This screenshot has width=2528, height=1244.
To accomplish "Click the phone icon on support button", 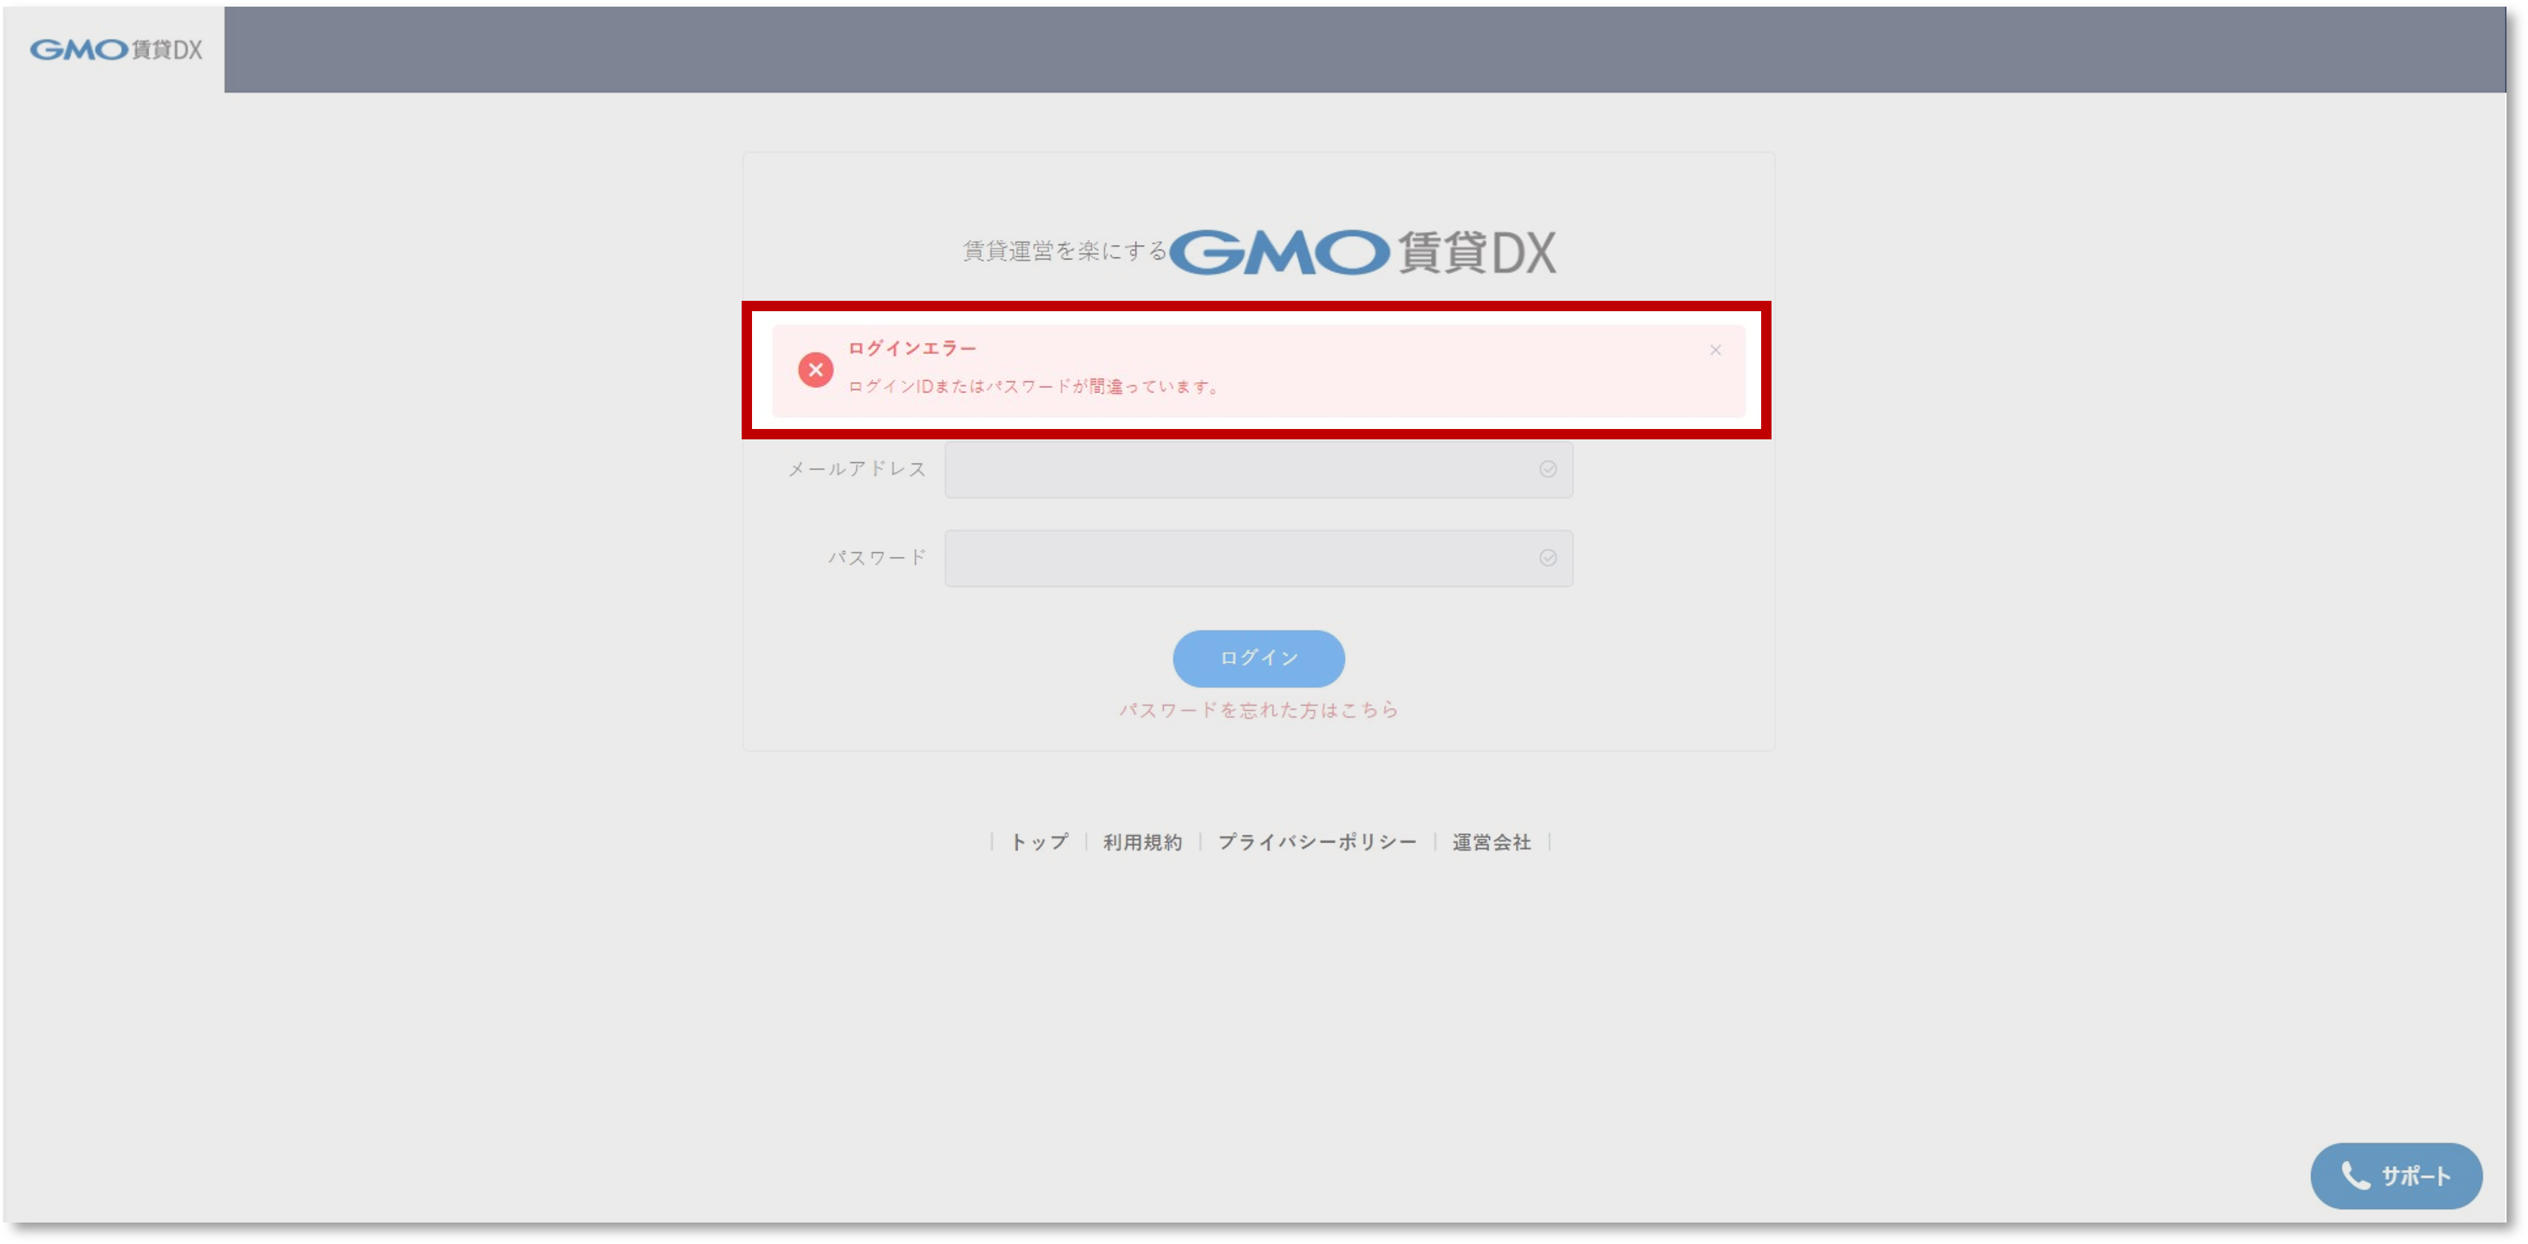I will (x=2355, y=1175).
